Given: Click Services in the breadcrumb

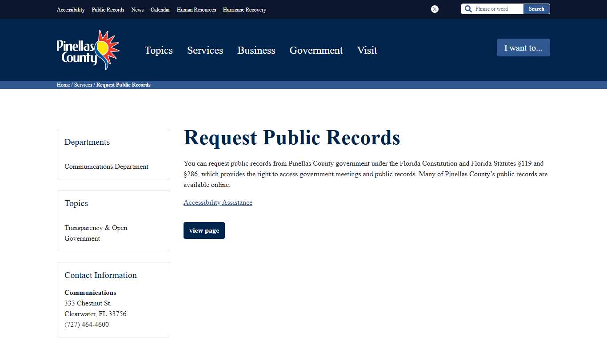Looking at the screenshot, I should 83,85.
